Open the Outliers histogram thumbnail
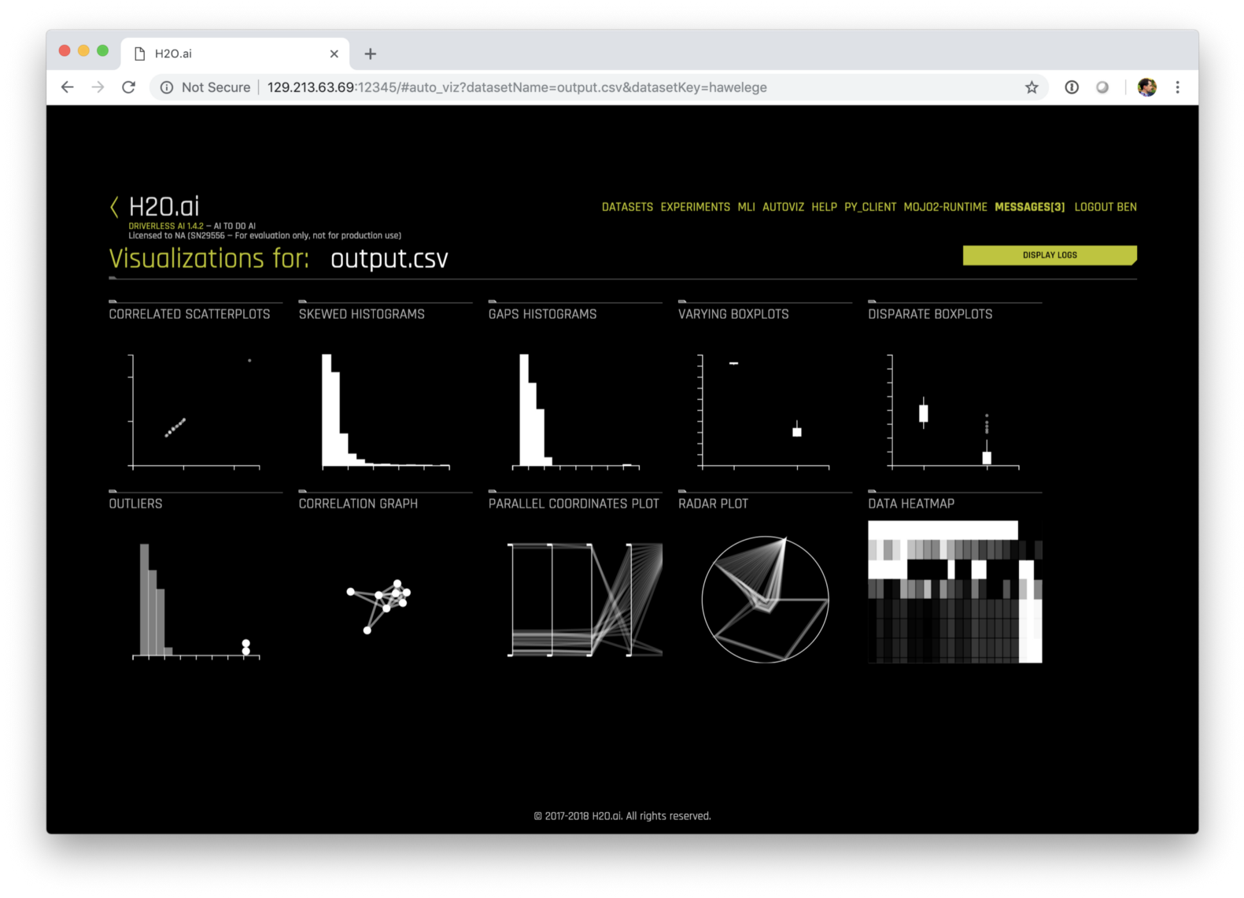 pos(195,601)
